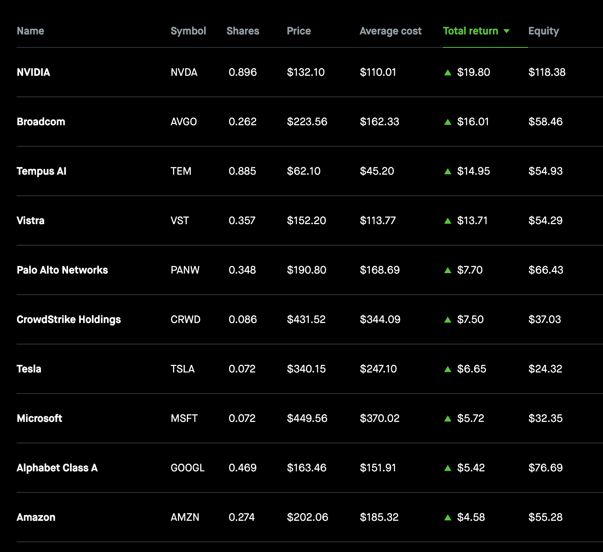Sort by the Name column header
This screenshot has width=603, height=552.
tap(30, 31)
